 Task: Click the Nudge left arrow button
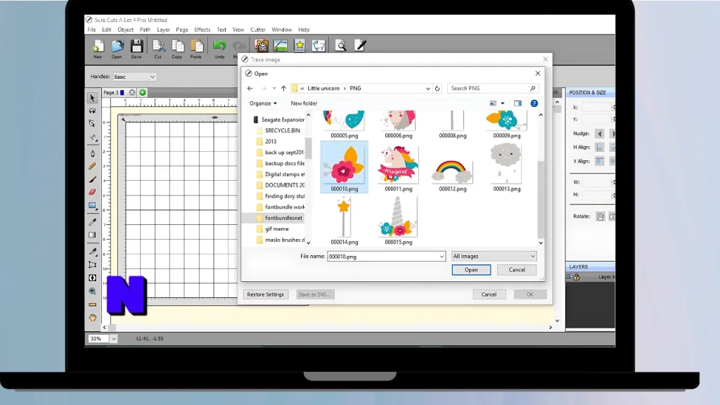coord(599,133)
